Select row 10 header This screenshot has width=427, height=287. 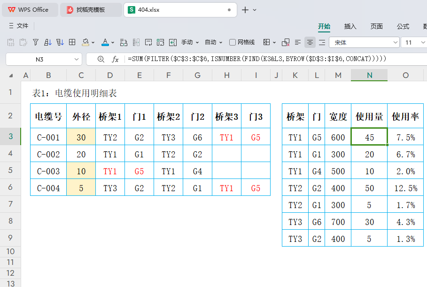pyautogui.click(x=10, y=251)
